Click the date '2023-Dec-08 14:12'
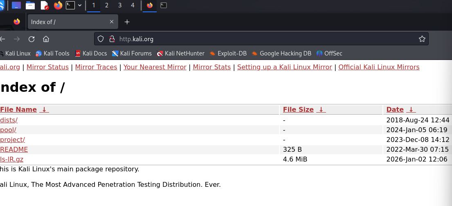Viewport: 452px width, 206px height. [418, 140]
